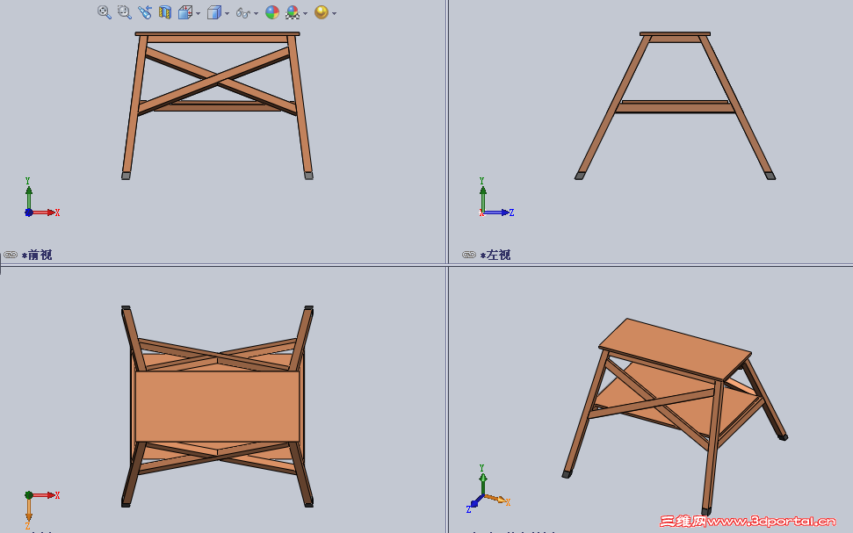The image size is (853, 533).
Task: Select the Zoom to Fit magnifier tool
Action: point(103,12)
